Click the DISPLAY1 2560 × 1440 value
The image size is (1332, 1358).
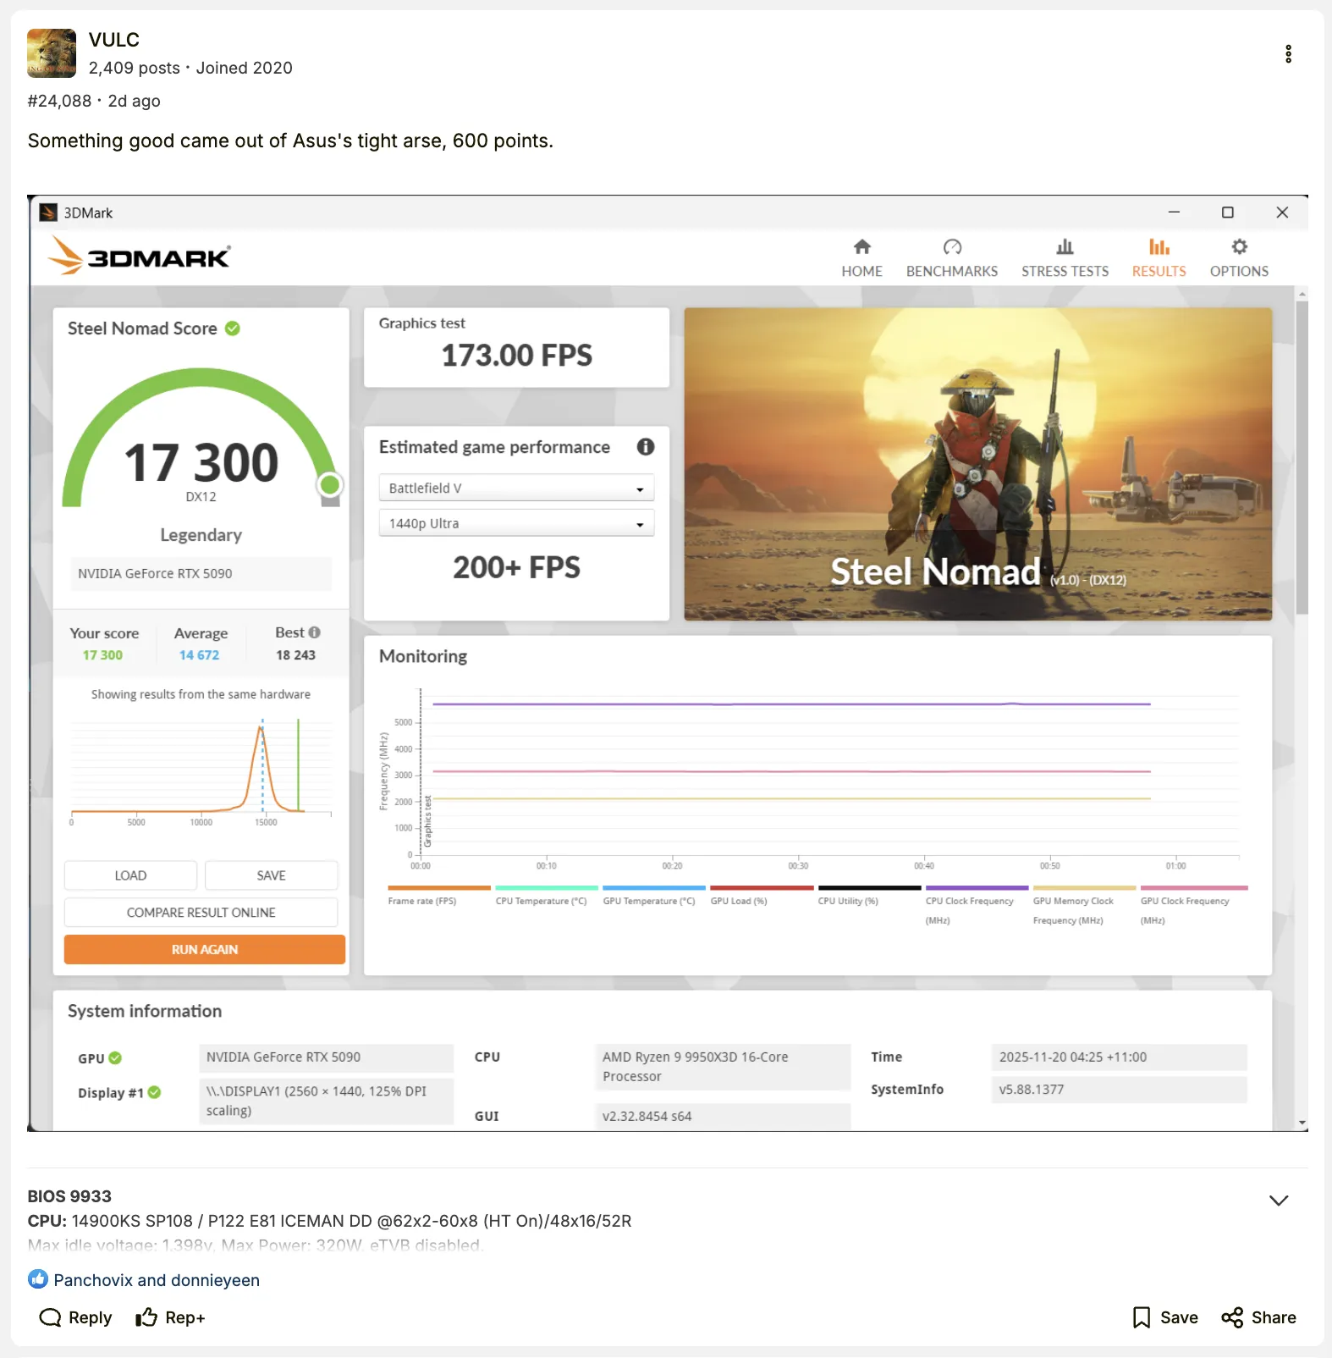tap(326, 1101)
